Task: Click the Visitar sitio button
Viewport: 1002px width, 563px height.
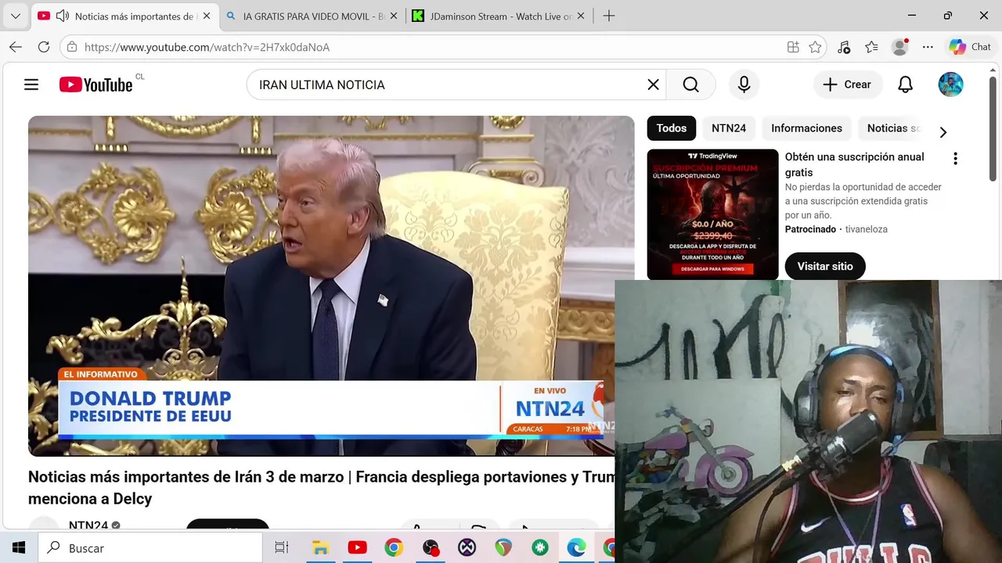Action: 825,267
